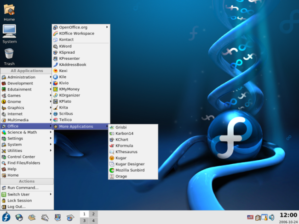The width and height of the screenshot is (299, 224).
Task: Expand the Games submenu
Action: coord(27,95)
